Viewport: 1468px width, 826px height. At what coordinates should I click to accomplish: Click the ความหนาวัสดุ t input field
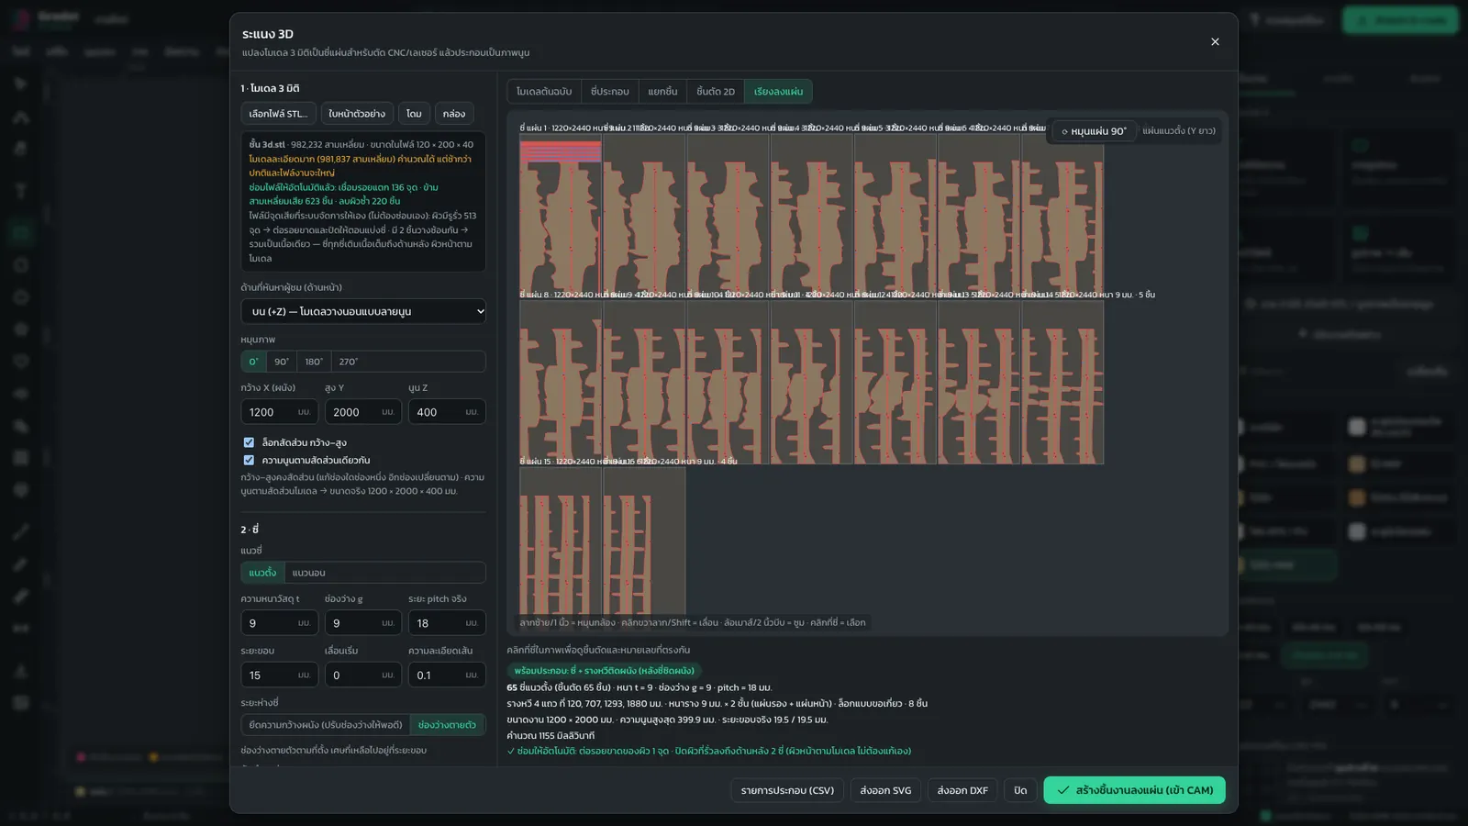click(x=279, y=623)
